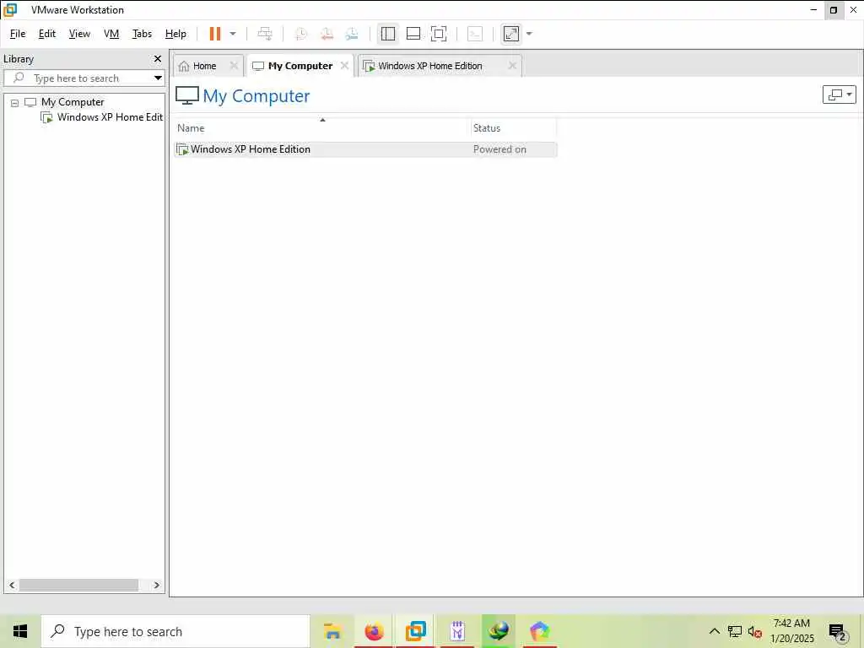Open the VM menu
This screenshot has width=864, height=648.
click(111, 34)
